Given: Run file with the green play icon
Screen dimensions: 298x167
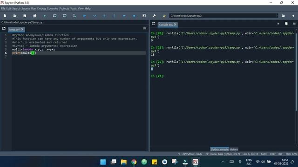Looking at the screenshot, I should (45, 16).
